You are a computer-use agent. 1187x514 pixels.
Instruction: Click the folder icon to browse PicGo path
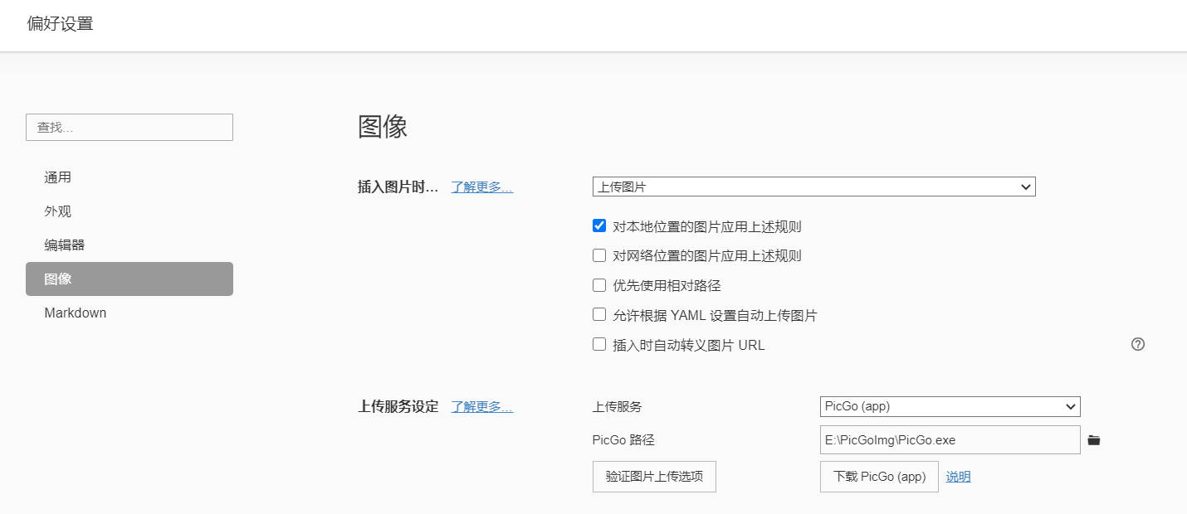click(x=1094, y=440)
